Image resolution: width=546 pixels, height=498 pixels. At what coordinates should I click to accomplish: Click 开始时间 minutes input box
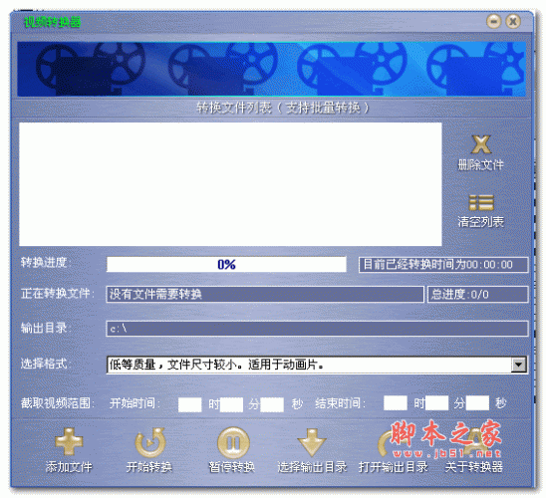pos(231,404)
